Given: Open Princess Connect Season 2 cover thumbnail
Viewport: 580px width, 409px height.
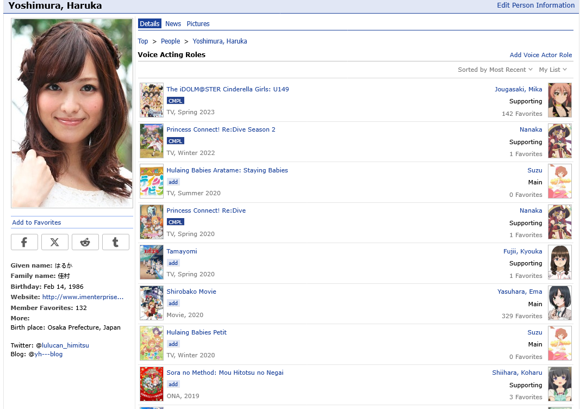Looking at the screenshot, I should (152, 141).
